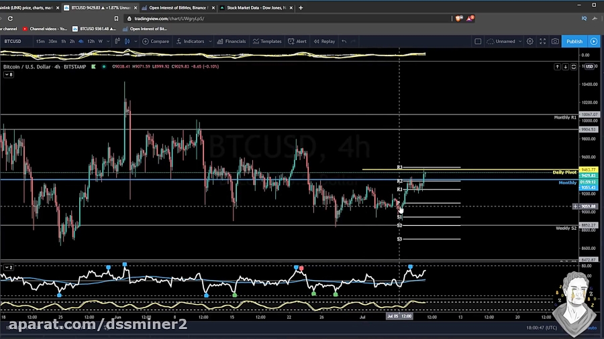Move pane down with the down arrow

566,67
